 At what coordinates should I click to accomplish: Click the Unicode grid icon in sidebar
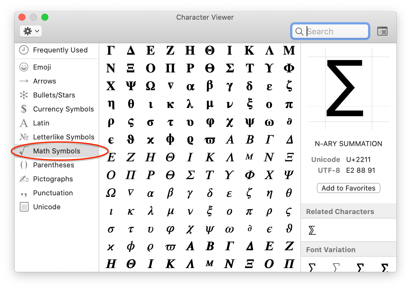click(x=23, y=207)
